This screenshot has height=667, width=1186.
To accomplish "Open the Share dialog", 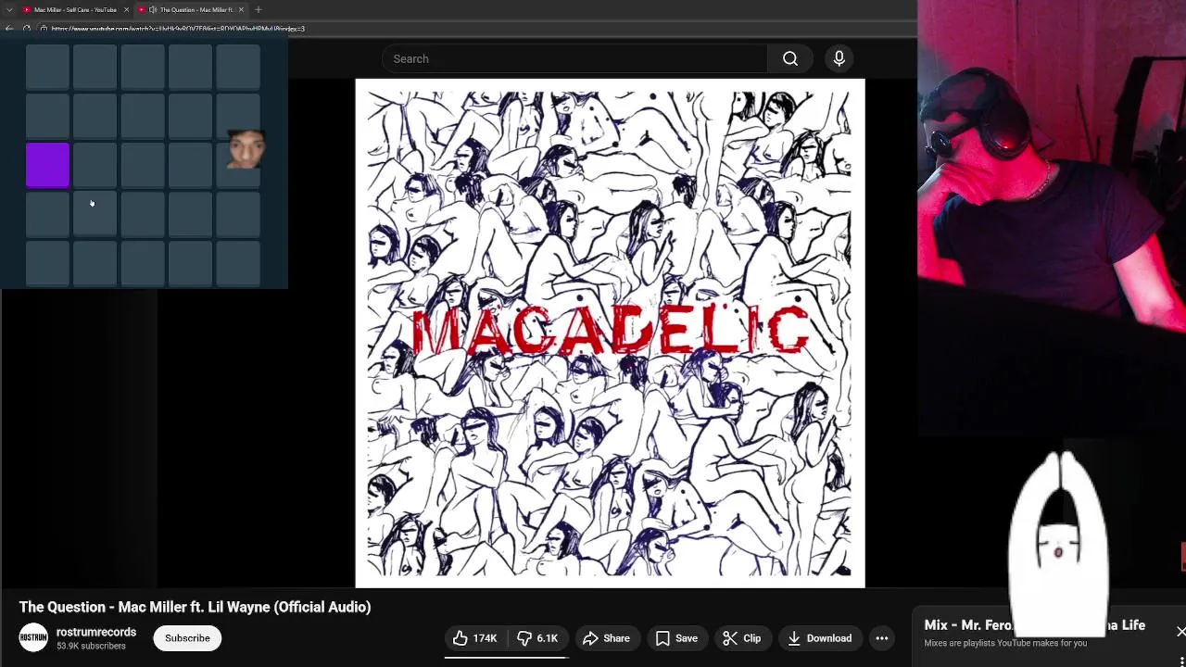I will coord(607,638).
